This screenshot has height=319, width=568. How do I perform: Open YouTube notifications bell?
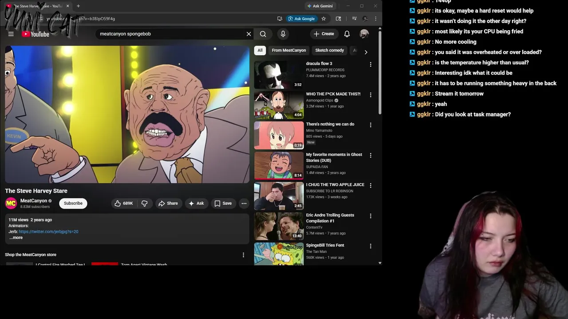click(x=347, y=34)
